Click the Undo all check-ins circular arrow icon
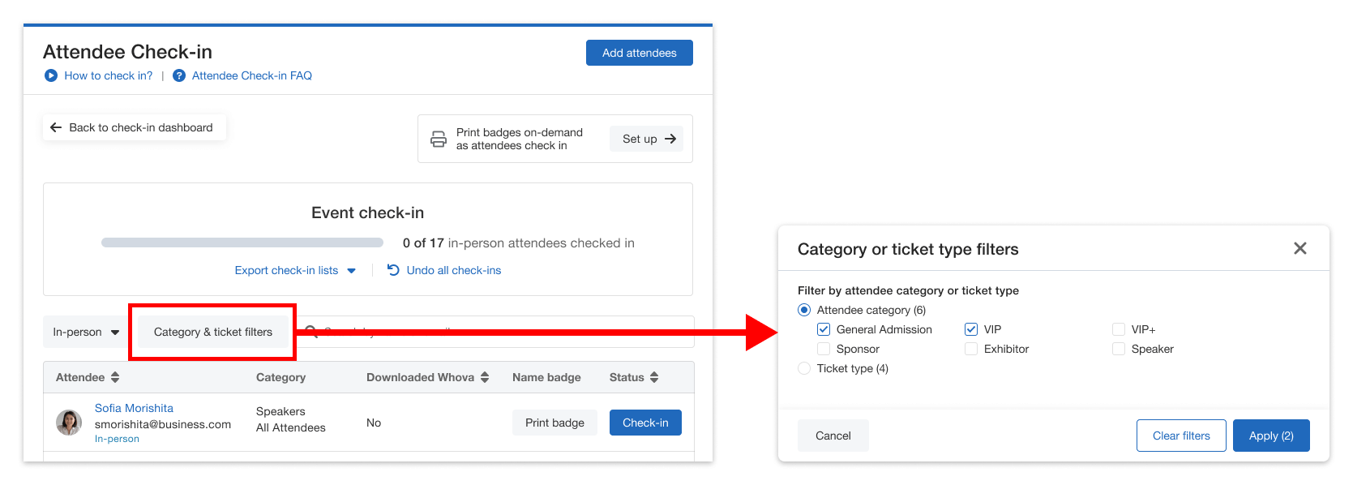The width and height of the screenshot is (1353, 485). coord(393,270)
